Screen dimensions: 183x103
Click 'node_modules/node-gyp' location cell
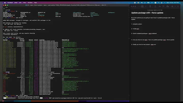(x=46, y=92)
